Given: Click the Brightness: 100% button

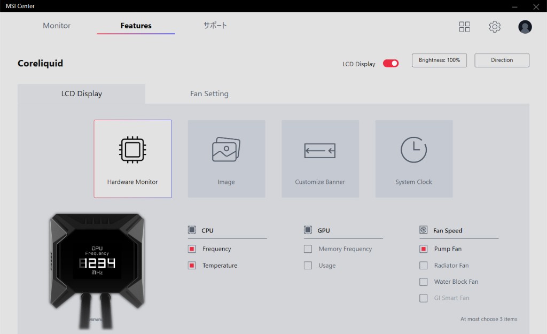Looking at the screenshot, I should coord(439,60).
